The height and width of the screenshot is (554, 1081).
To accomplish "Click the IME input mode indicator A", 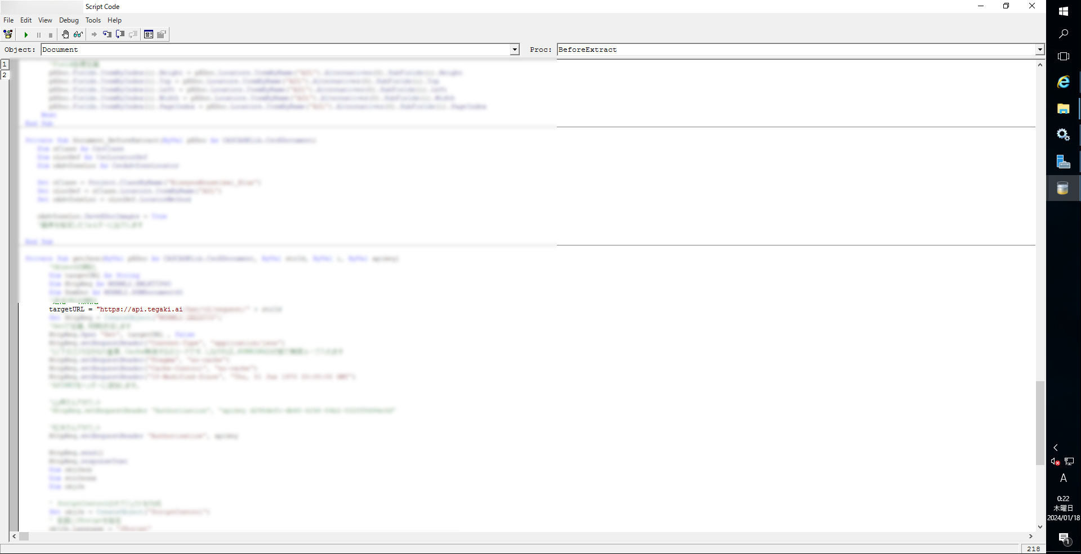I will pyautogui.click(x=1064, y=478).
